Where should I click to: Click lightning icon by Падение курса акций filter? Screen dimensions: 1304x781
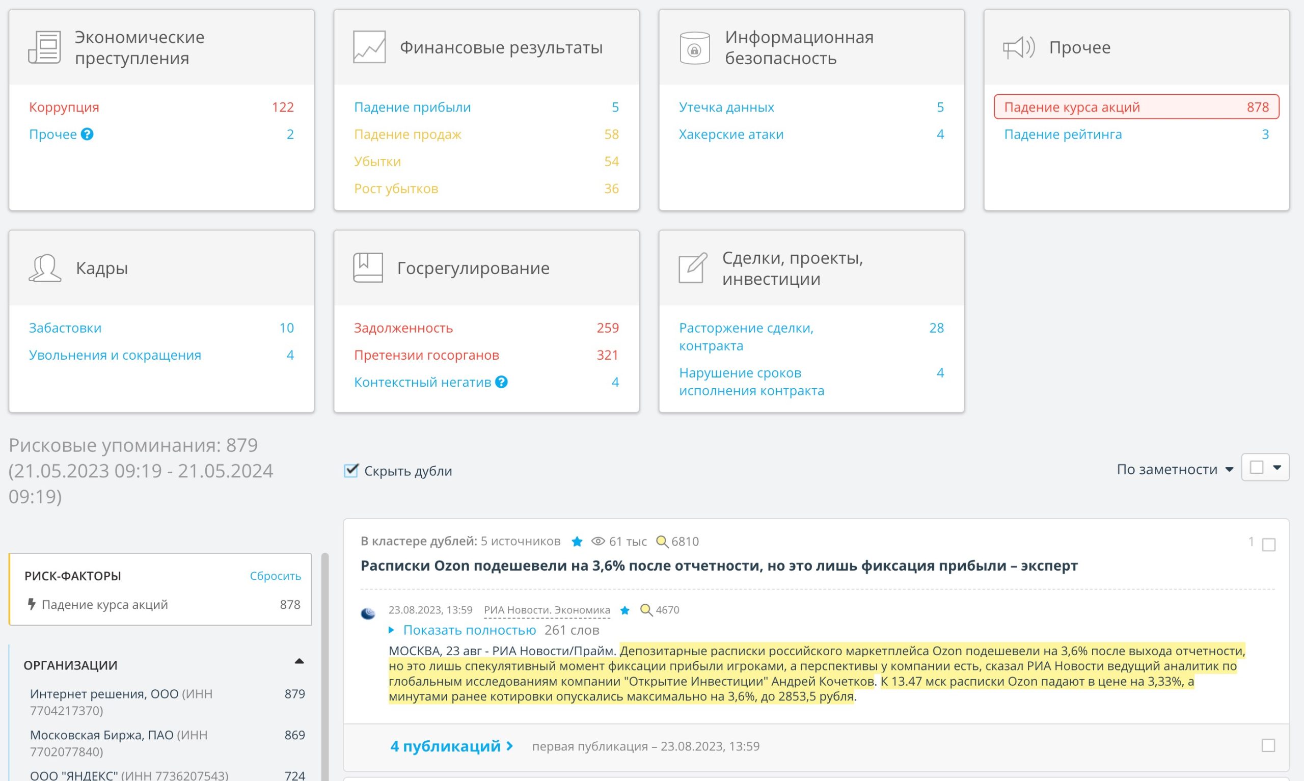pos(32,604)
